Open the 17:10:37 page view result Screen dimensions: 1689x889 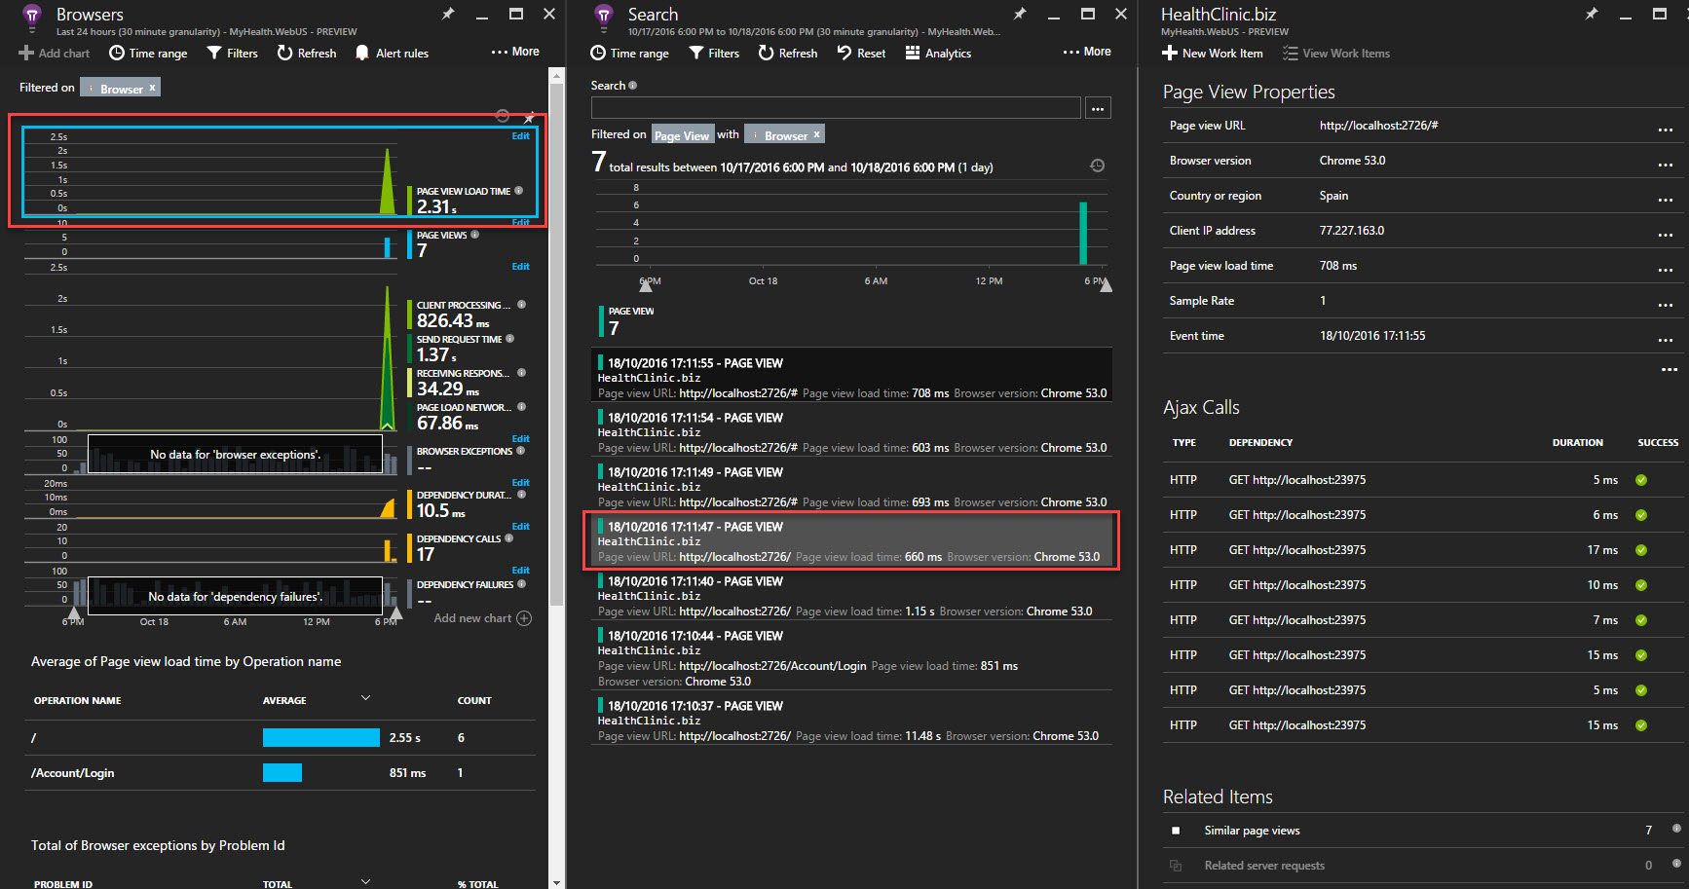(851, 721)
